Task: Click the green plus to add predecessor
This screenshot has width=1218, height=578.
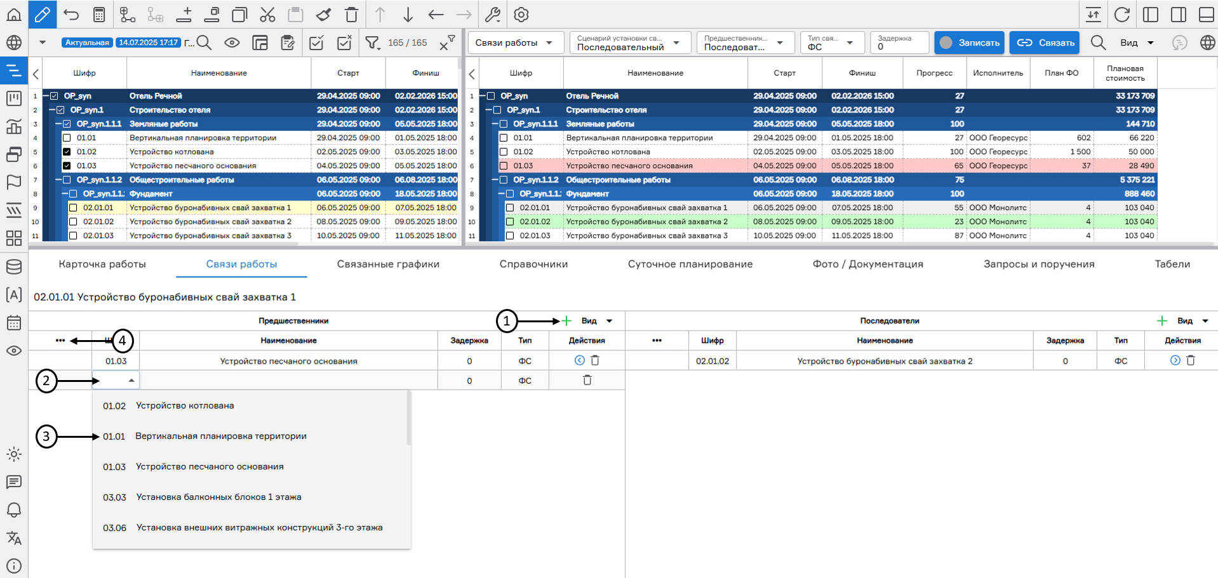Action: coord(566,321)
